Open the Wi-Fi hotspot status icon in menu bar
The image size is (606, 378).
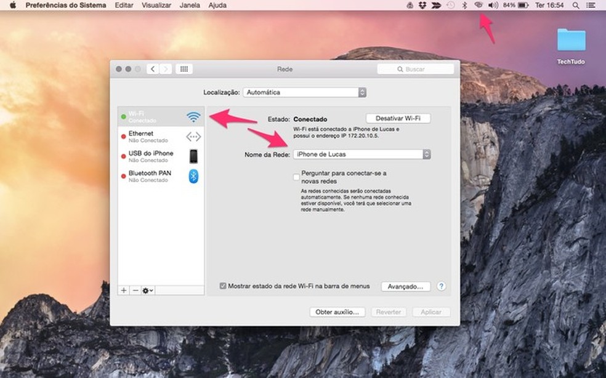pos(479,5)
